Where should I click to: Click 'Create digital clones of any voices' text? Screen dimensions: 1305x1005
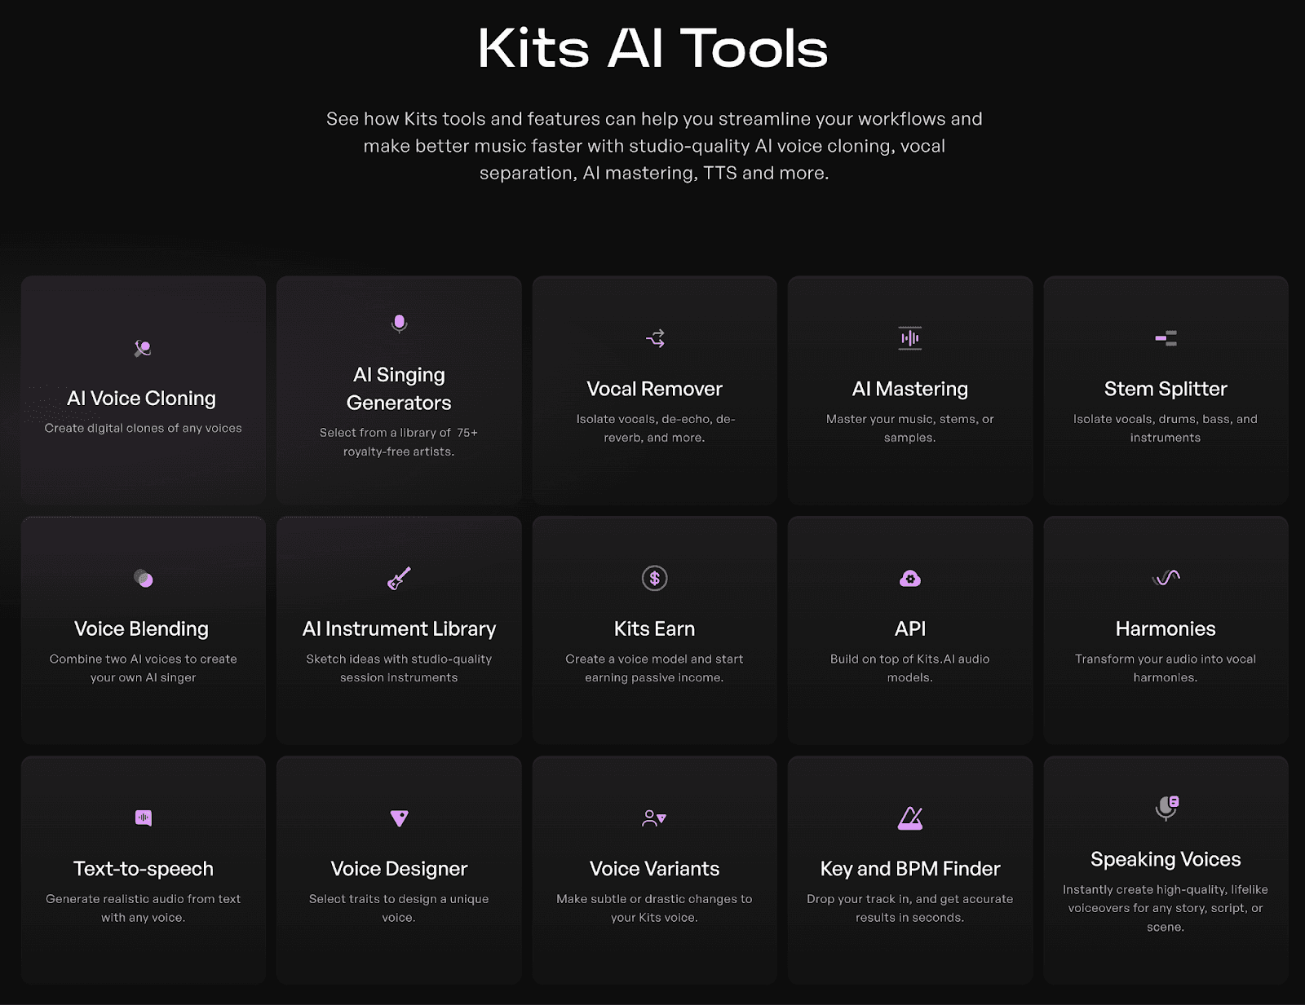[144, 428]
